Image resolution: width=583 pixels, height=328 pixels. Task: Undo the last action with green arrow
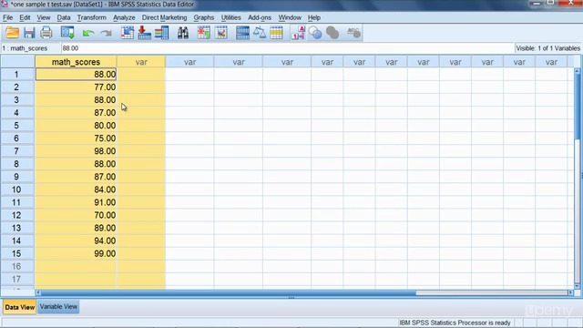(88, 33)
